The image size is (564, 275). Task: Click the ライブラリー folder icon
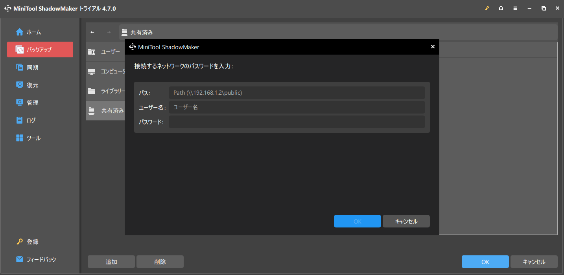coord(92,91)
